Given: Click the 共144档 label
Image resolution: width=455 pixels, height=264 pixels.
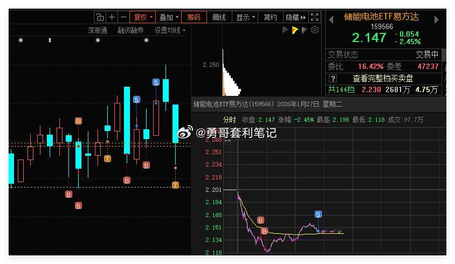Looking at the screenshot, I should point(341,89).
